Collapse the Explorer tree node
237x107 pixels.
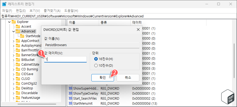coord(9,22)
